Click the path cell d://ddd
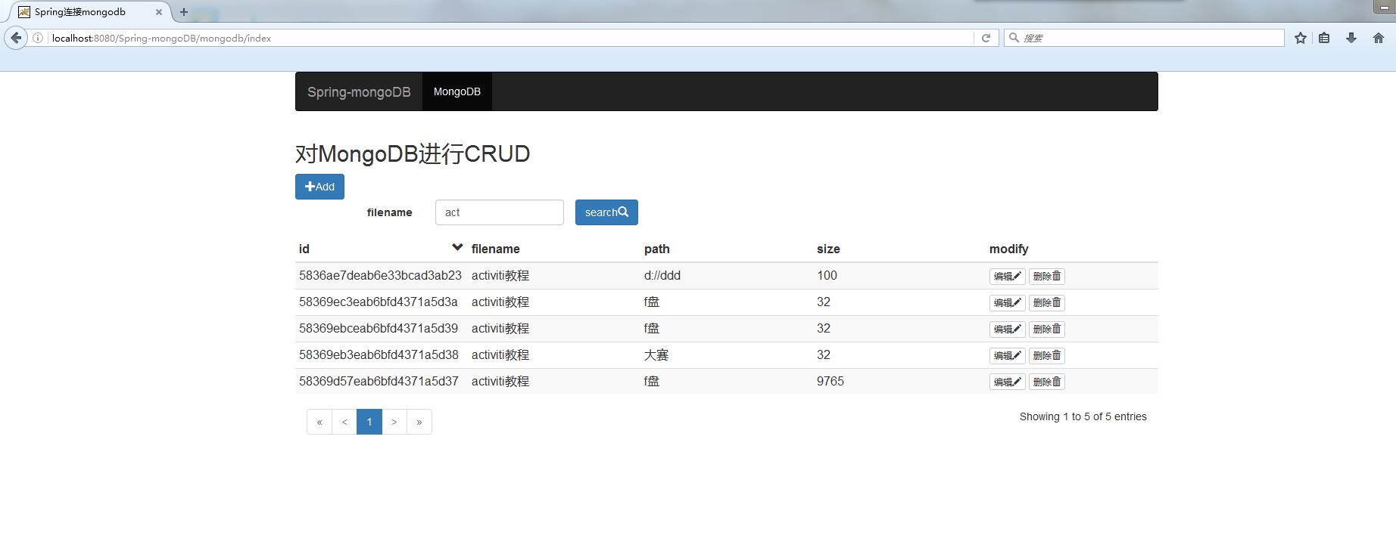The image size is (1396, 554). point(662,276)
